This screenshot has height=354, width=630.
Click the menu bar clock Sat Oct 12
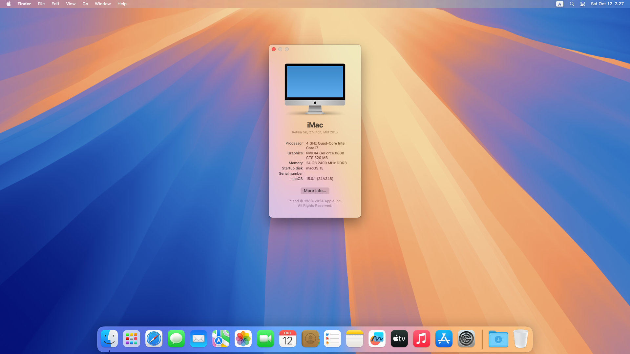[607, 4]
